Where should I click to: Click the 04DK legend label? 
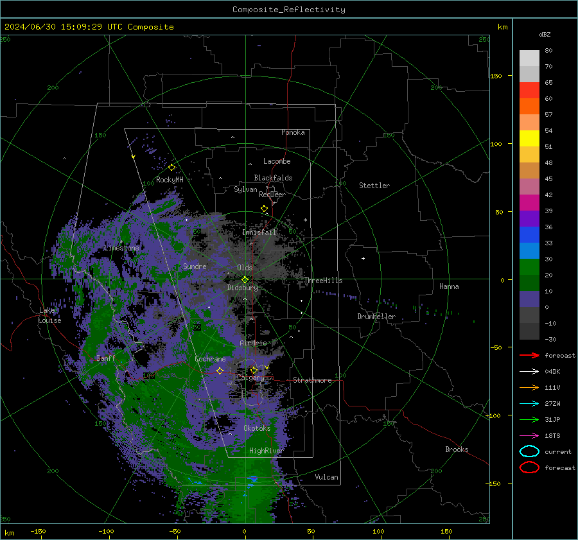552,372
